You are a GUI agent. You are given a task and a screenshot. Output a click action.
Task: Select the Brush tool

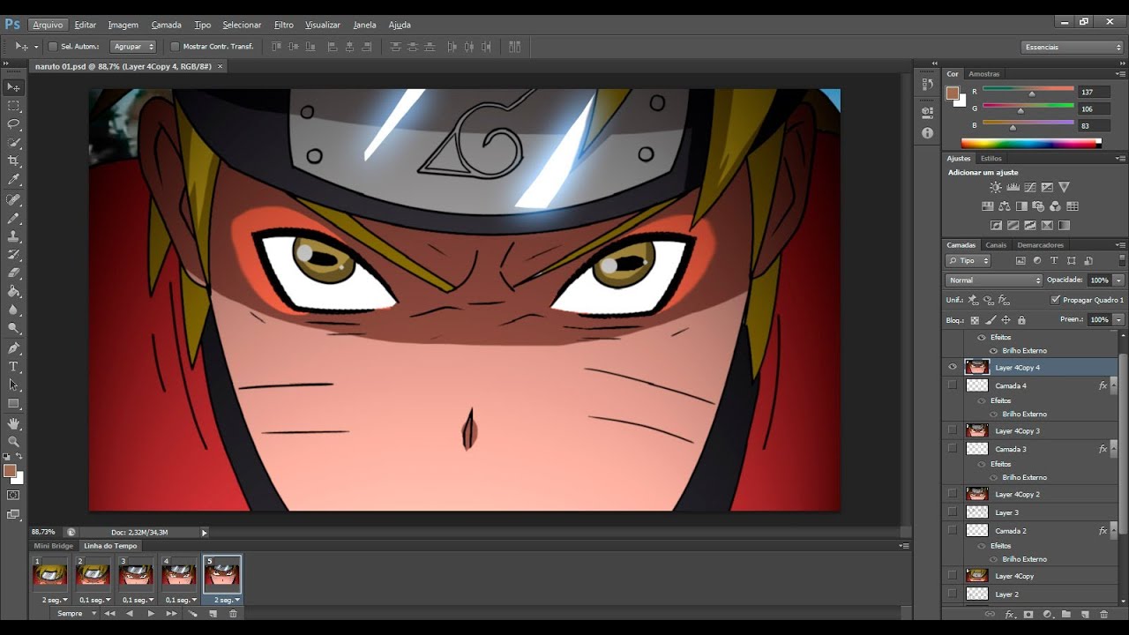coord(13,219)
